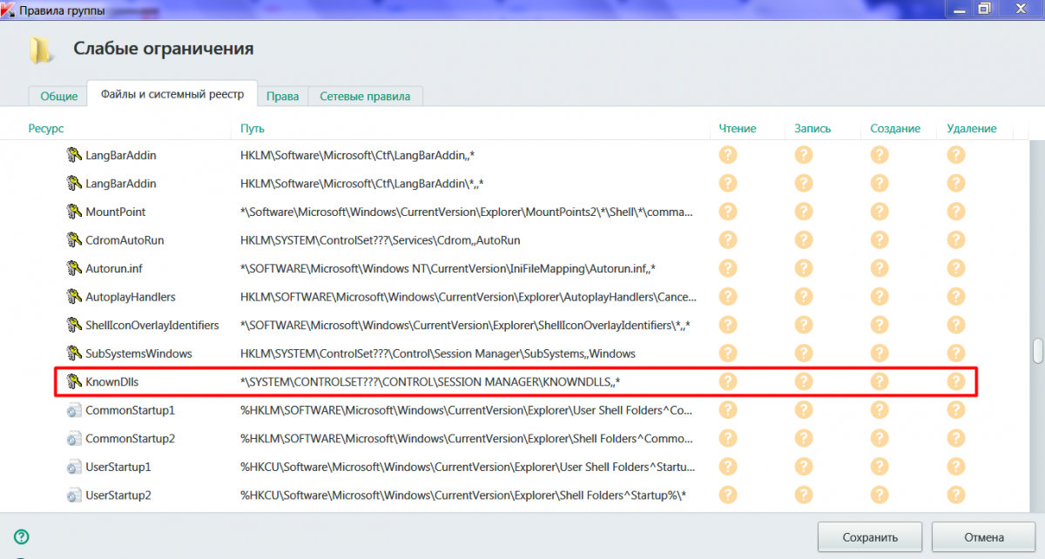Click the SubSystemsWindows registry icon
The width and height of the screenshot is (1045, 559).
[x=74, y=354]
